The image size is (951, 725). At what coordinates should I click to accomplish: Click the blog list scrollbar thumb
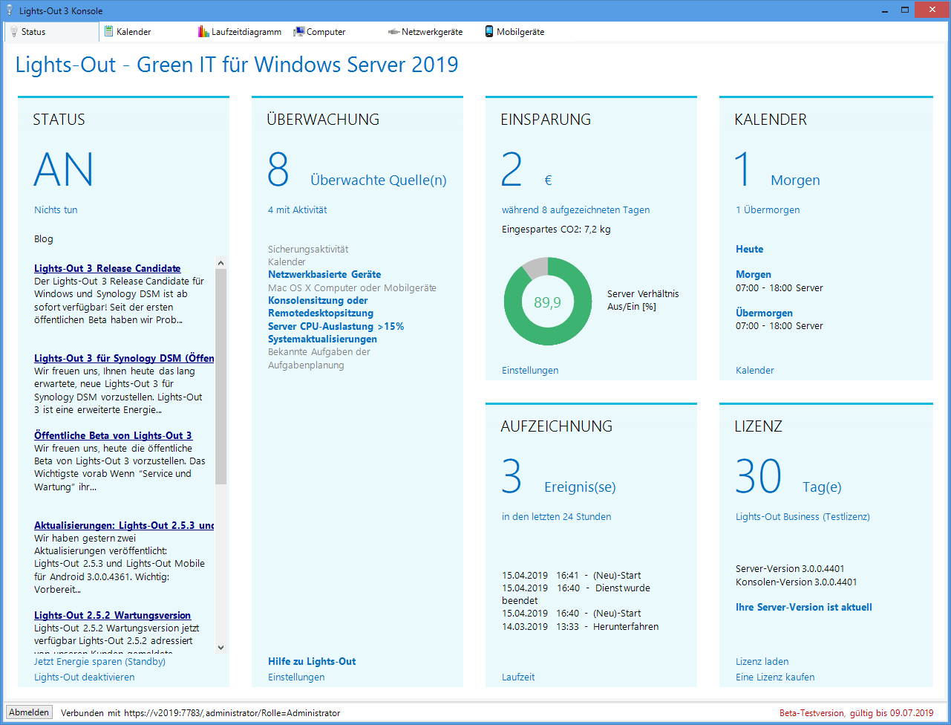coord(220,377)
